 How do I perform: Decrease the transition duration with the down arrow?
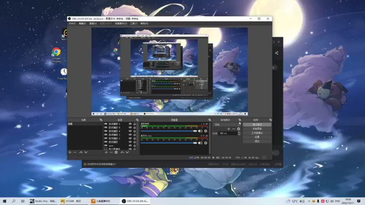(239, 134)
